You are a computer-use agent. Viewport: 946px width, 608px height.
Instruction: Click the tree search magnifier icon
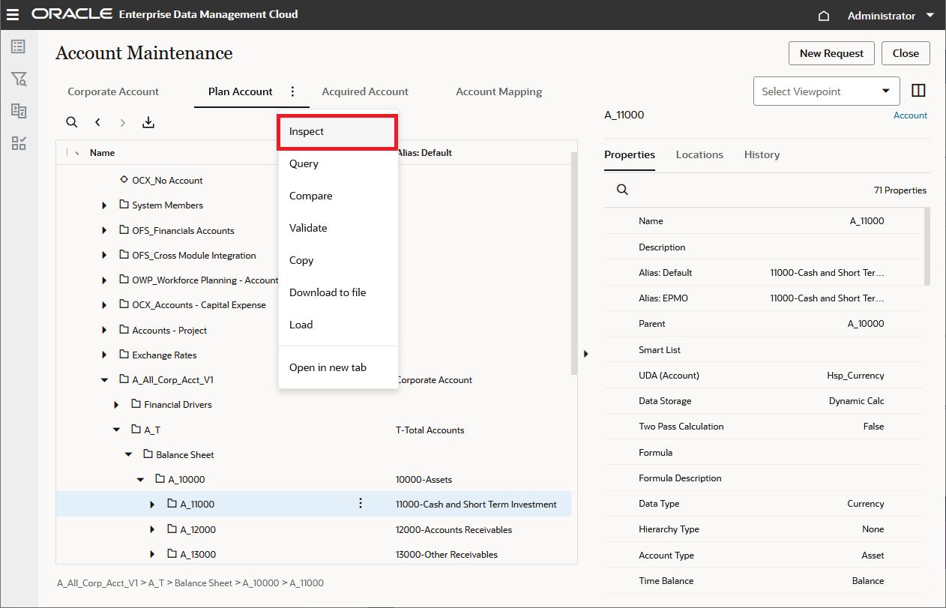tap(71, 122)
